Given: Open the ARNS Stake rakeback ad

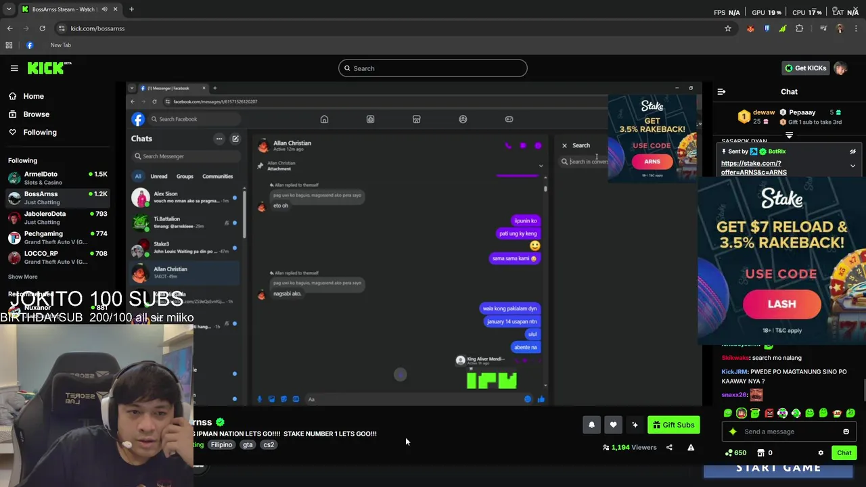Looking at the screenshot, I should (652, 138).
